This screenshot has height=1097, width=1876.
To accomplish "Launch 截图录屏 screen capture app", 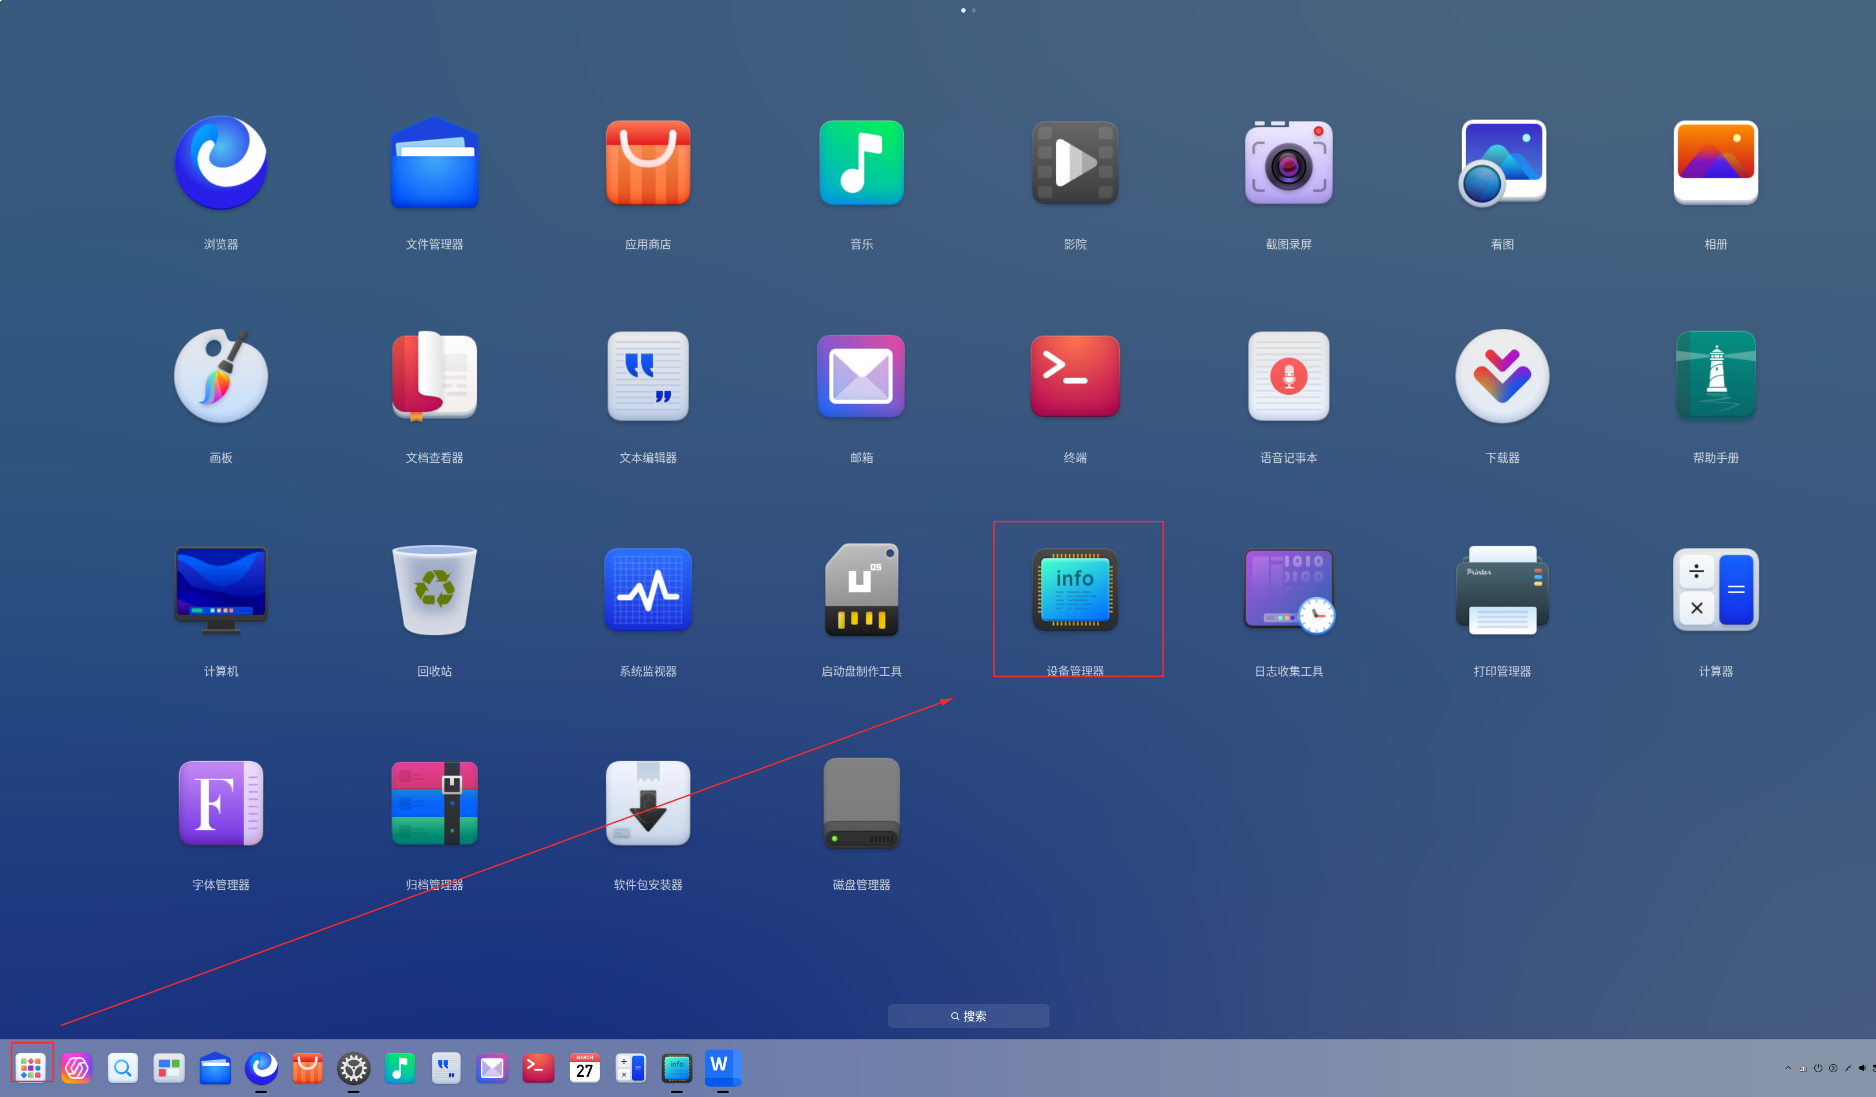I will tap(1288, 163).
